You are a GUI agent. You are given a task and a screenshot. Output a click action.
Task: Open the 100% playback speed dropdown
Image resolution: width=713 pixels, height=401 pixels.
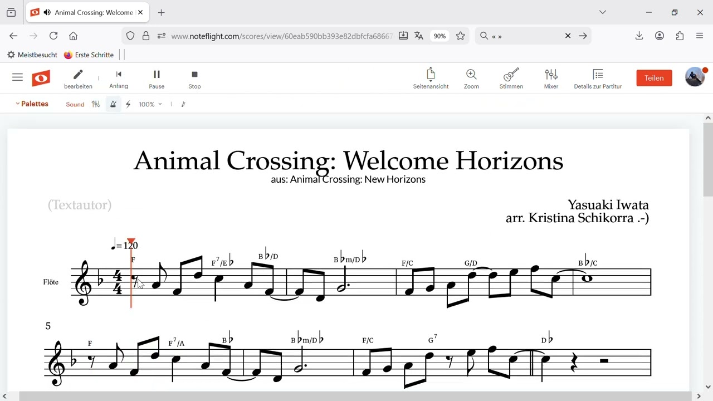150,104
